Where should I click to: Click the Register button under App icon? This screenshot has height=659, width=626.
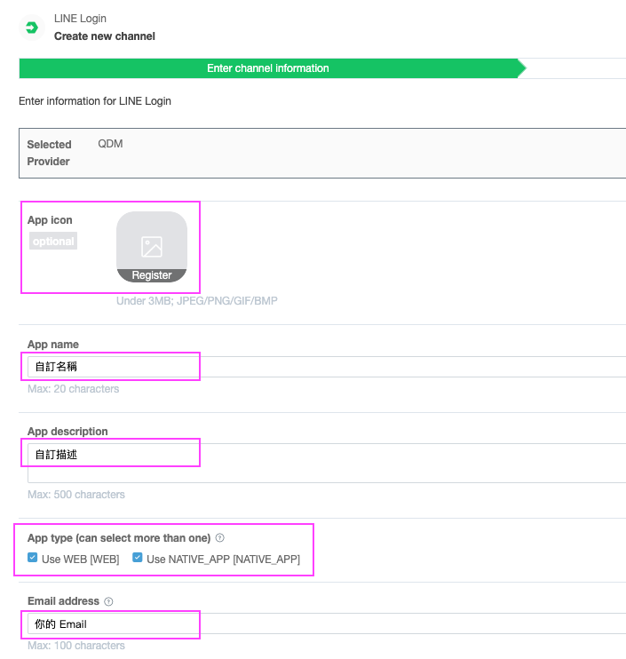pos(152,275)
